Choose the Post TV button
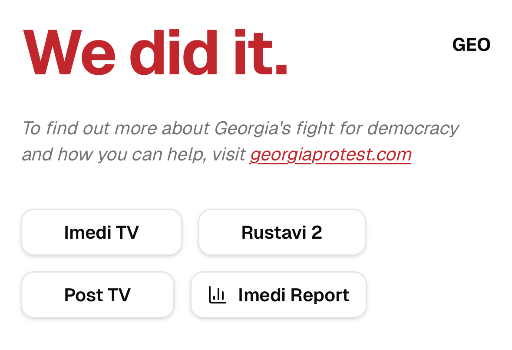 [x=97, y=295]
